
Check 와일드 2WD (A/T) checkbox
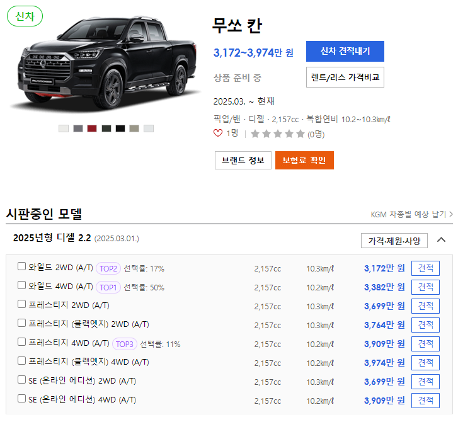coord(21,266)
